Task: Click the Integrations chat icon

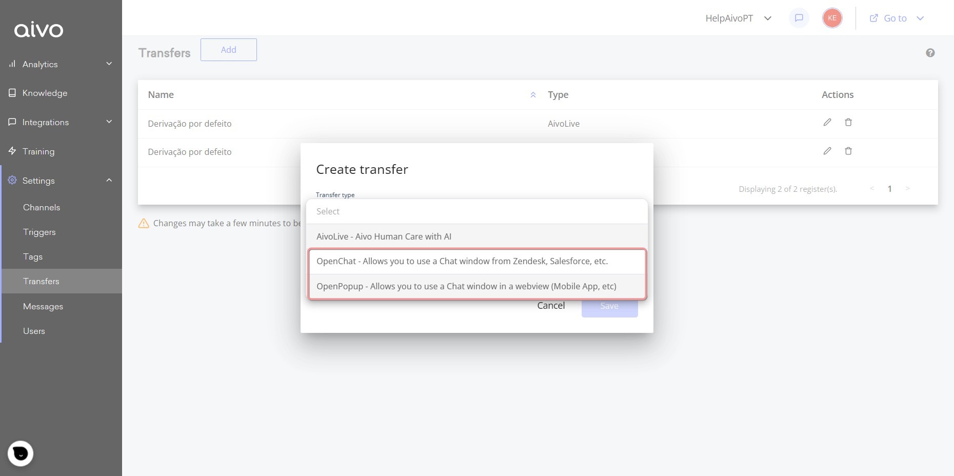Action: point(12,122)
